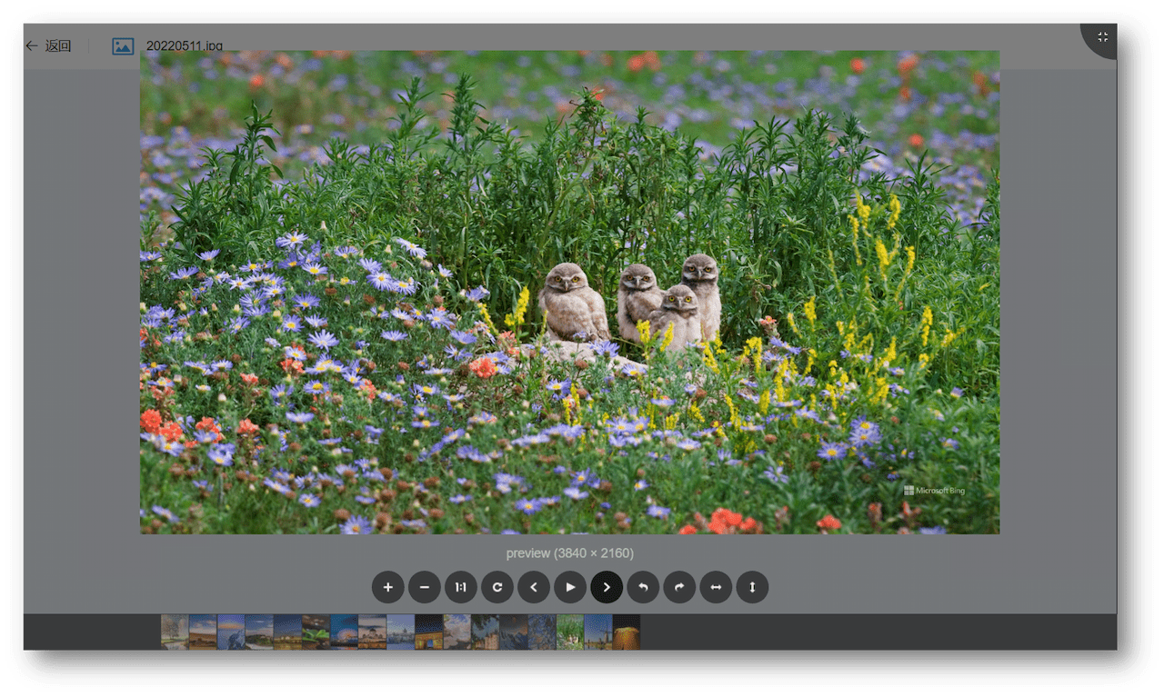Rotate the image left
Screen dimensions: 1164x697
[x=643, y=587]
